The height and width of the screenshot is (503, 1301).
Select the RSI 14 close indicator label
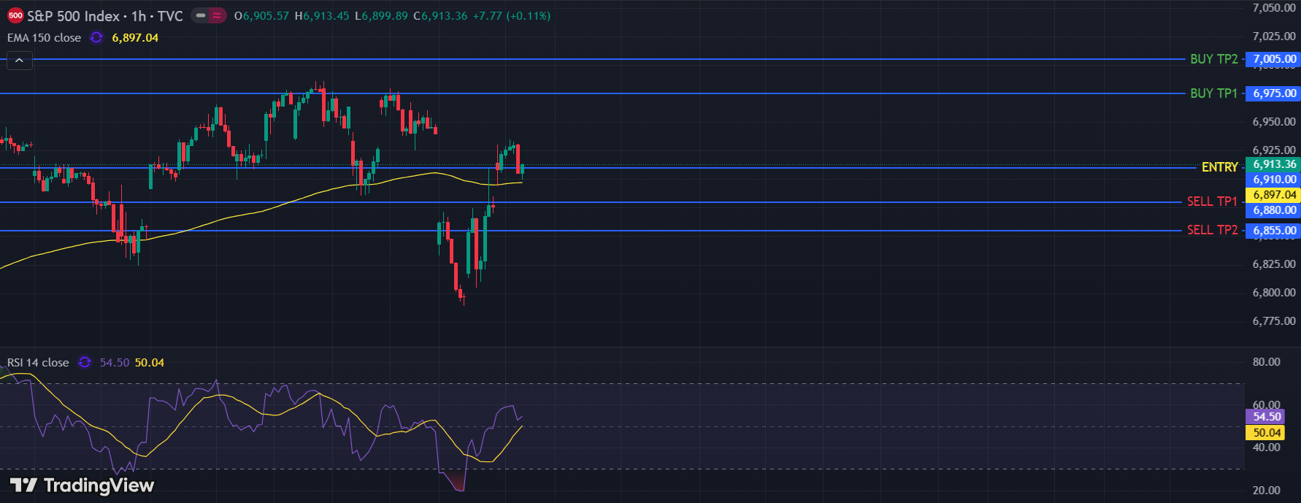point(38,363)
